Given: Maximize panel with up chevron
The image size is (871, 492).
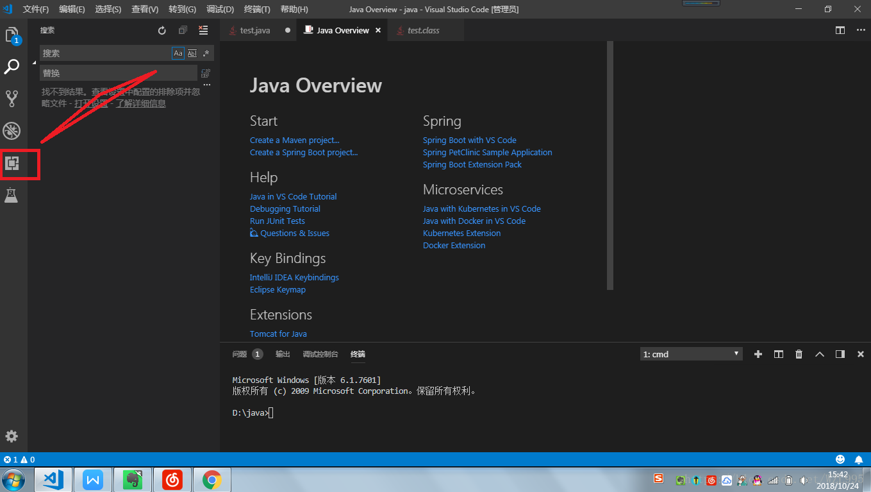Looking at the screenshot, I should (819, 354).
